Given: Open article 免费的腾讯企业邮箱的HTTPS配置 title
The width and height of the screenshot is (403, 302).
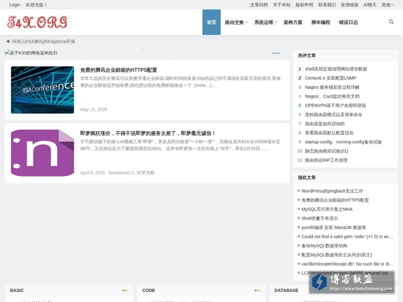Looking at the screenshot, I should [x=119, y=70].
